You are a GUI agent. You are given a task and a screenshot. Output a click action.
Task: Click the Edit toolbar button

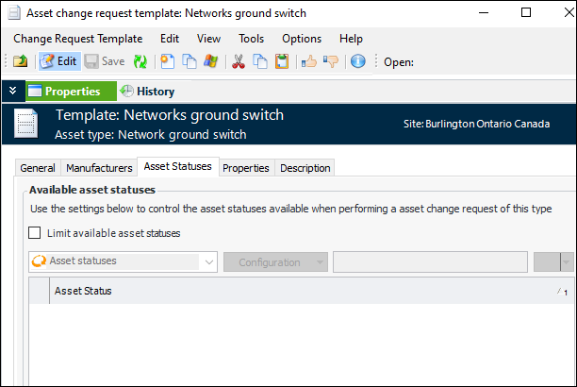[x=58, y=62]
